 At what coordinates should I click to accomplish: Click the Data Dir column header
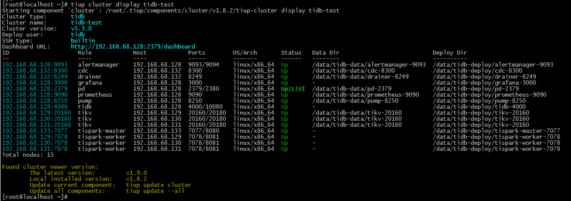pos(326,52)
